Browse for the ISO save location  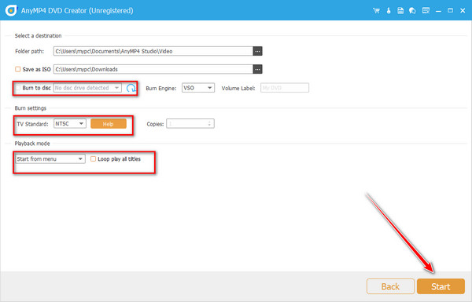tap(257, 69)
